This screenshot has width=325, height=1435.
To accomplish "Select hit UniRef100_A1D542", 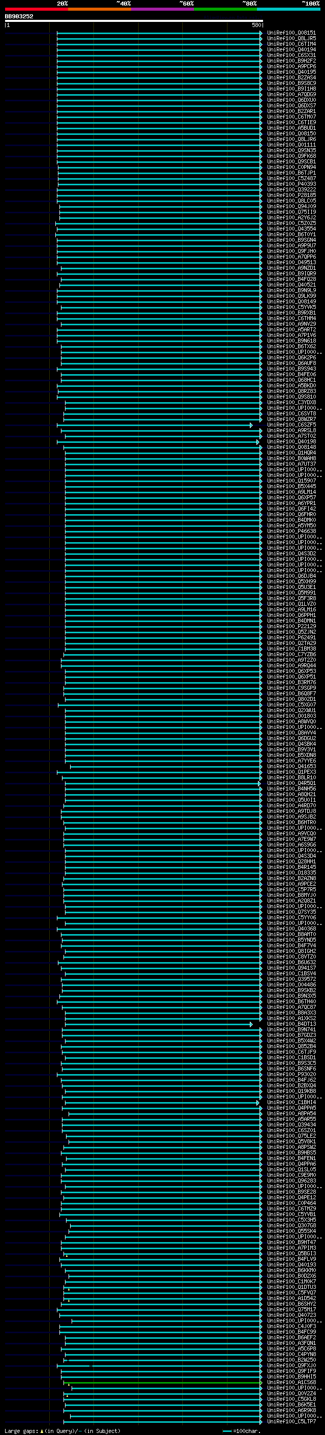I will (x=291, y=1299).
